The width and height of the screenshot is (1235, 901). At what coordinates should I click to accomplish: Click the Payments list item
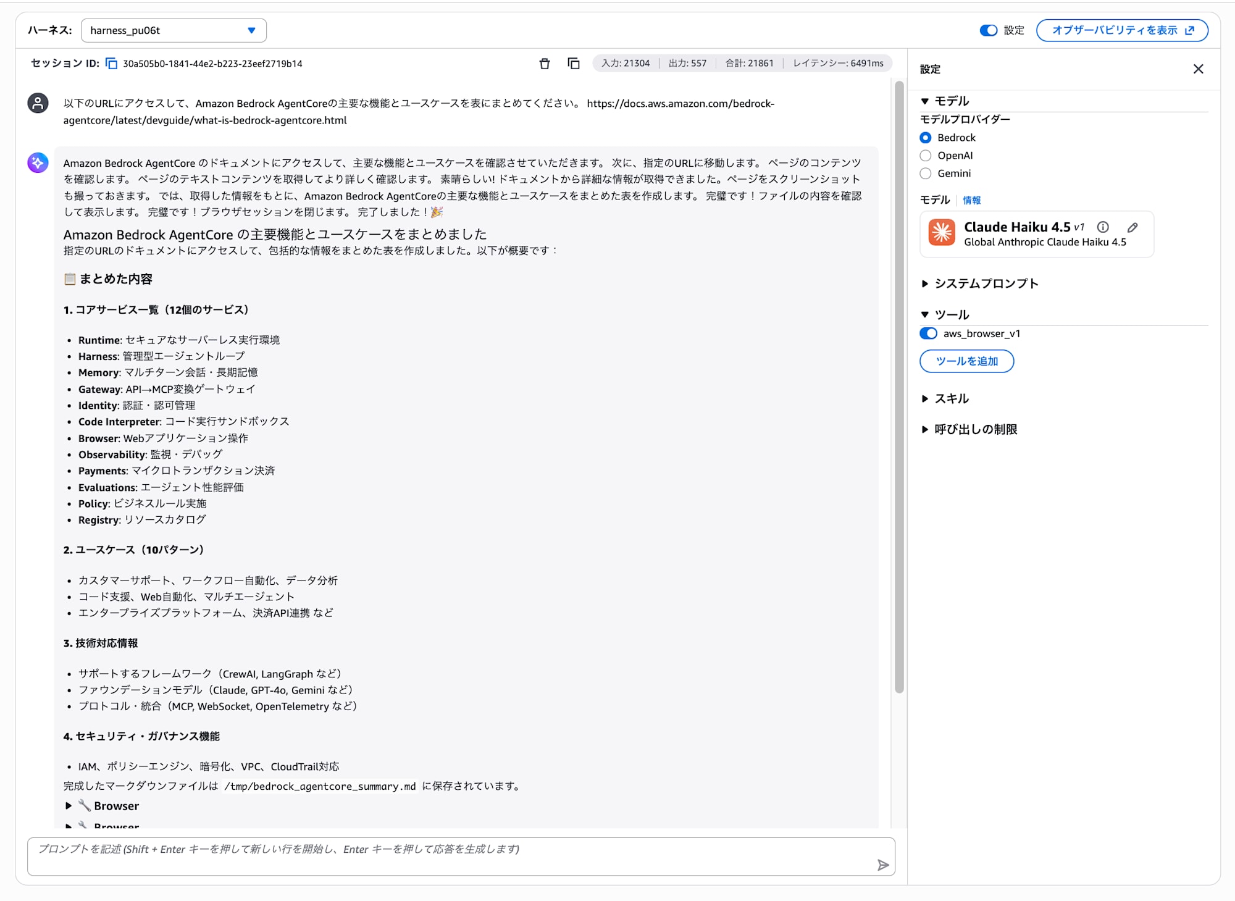coord(177,471)
